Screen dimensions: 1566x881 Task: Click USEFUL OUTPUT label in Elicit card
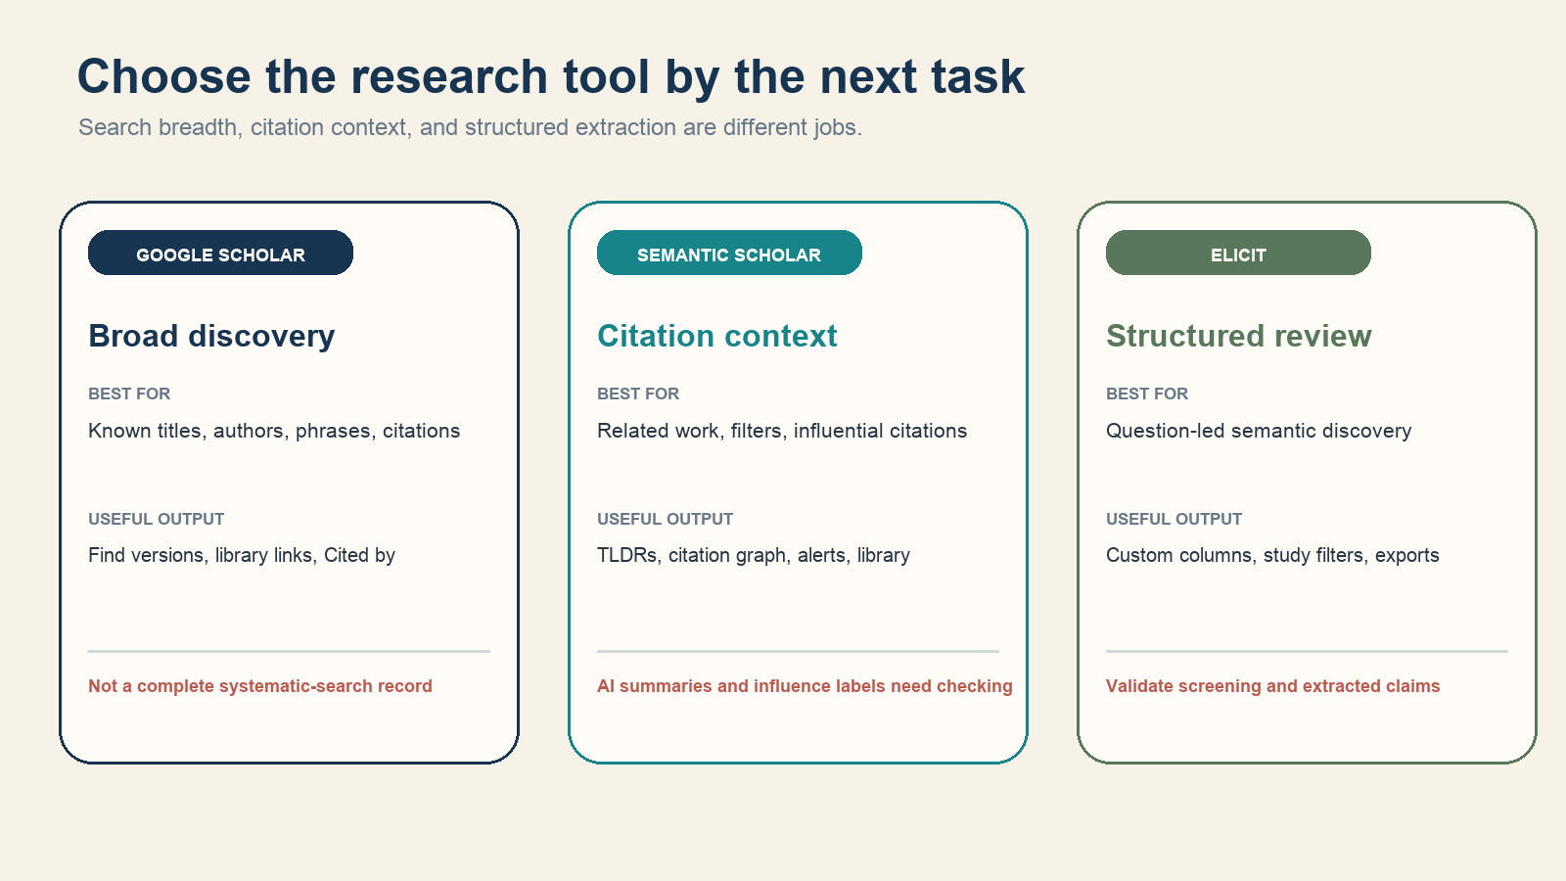tap(1174, 519)
